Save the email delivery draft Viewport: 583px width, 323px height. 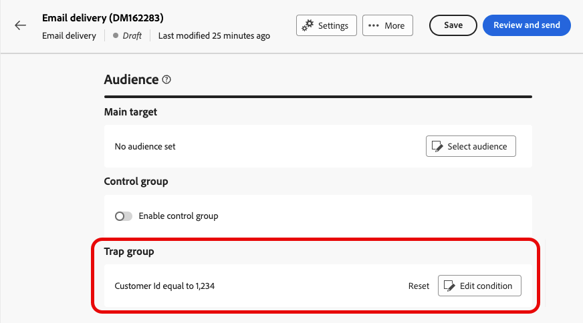[453, 25]
